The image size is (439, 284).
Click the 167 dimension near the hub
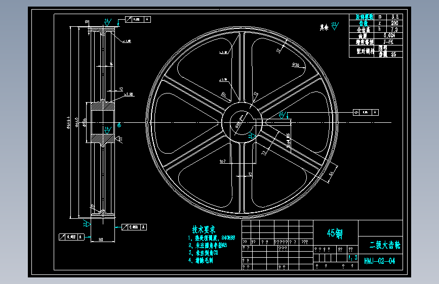click(222, 161)
